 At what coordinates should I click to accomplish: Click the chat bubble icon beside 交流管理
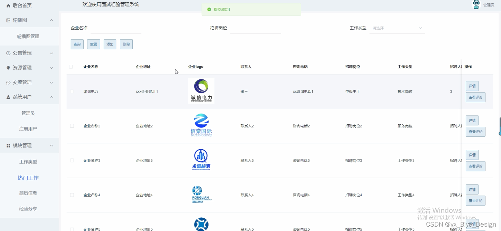tap(9, 83)
